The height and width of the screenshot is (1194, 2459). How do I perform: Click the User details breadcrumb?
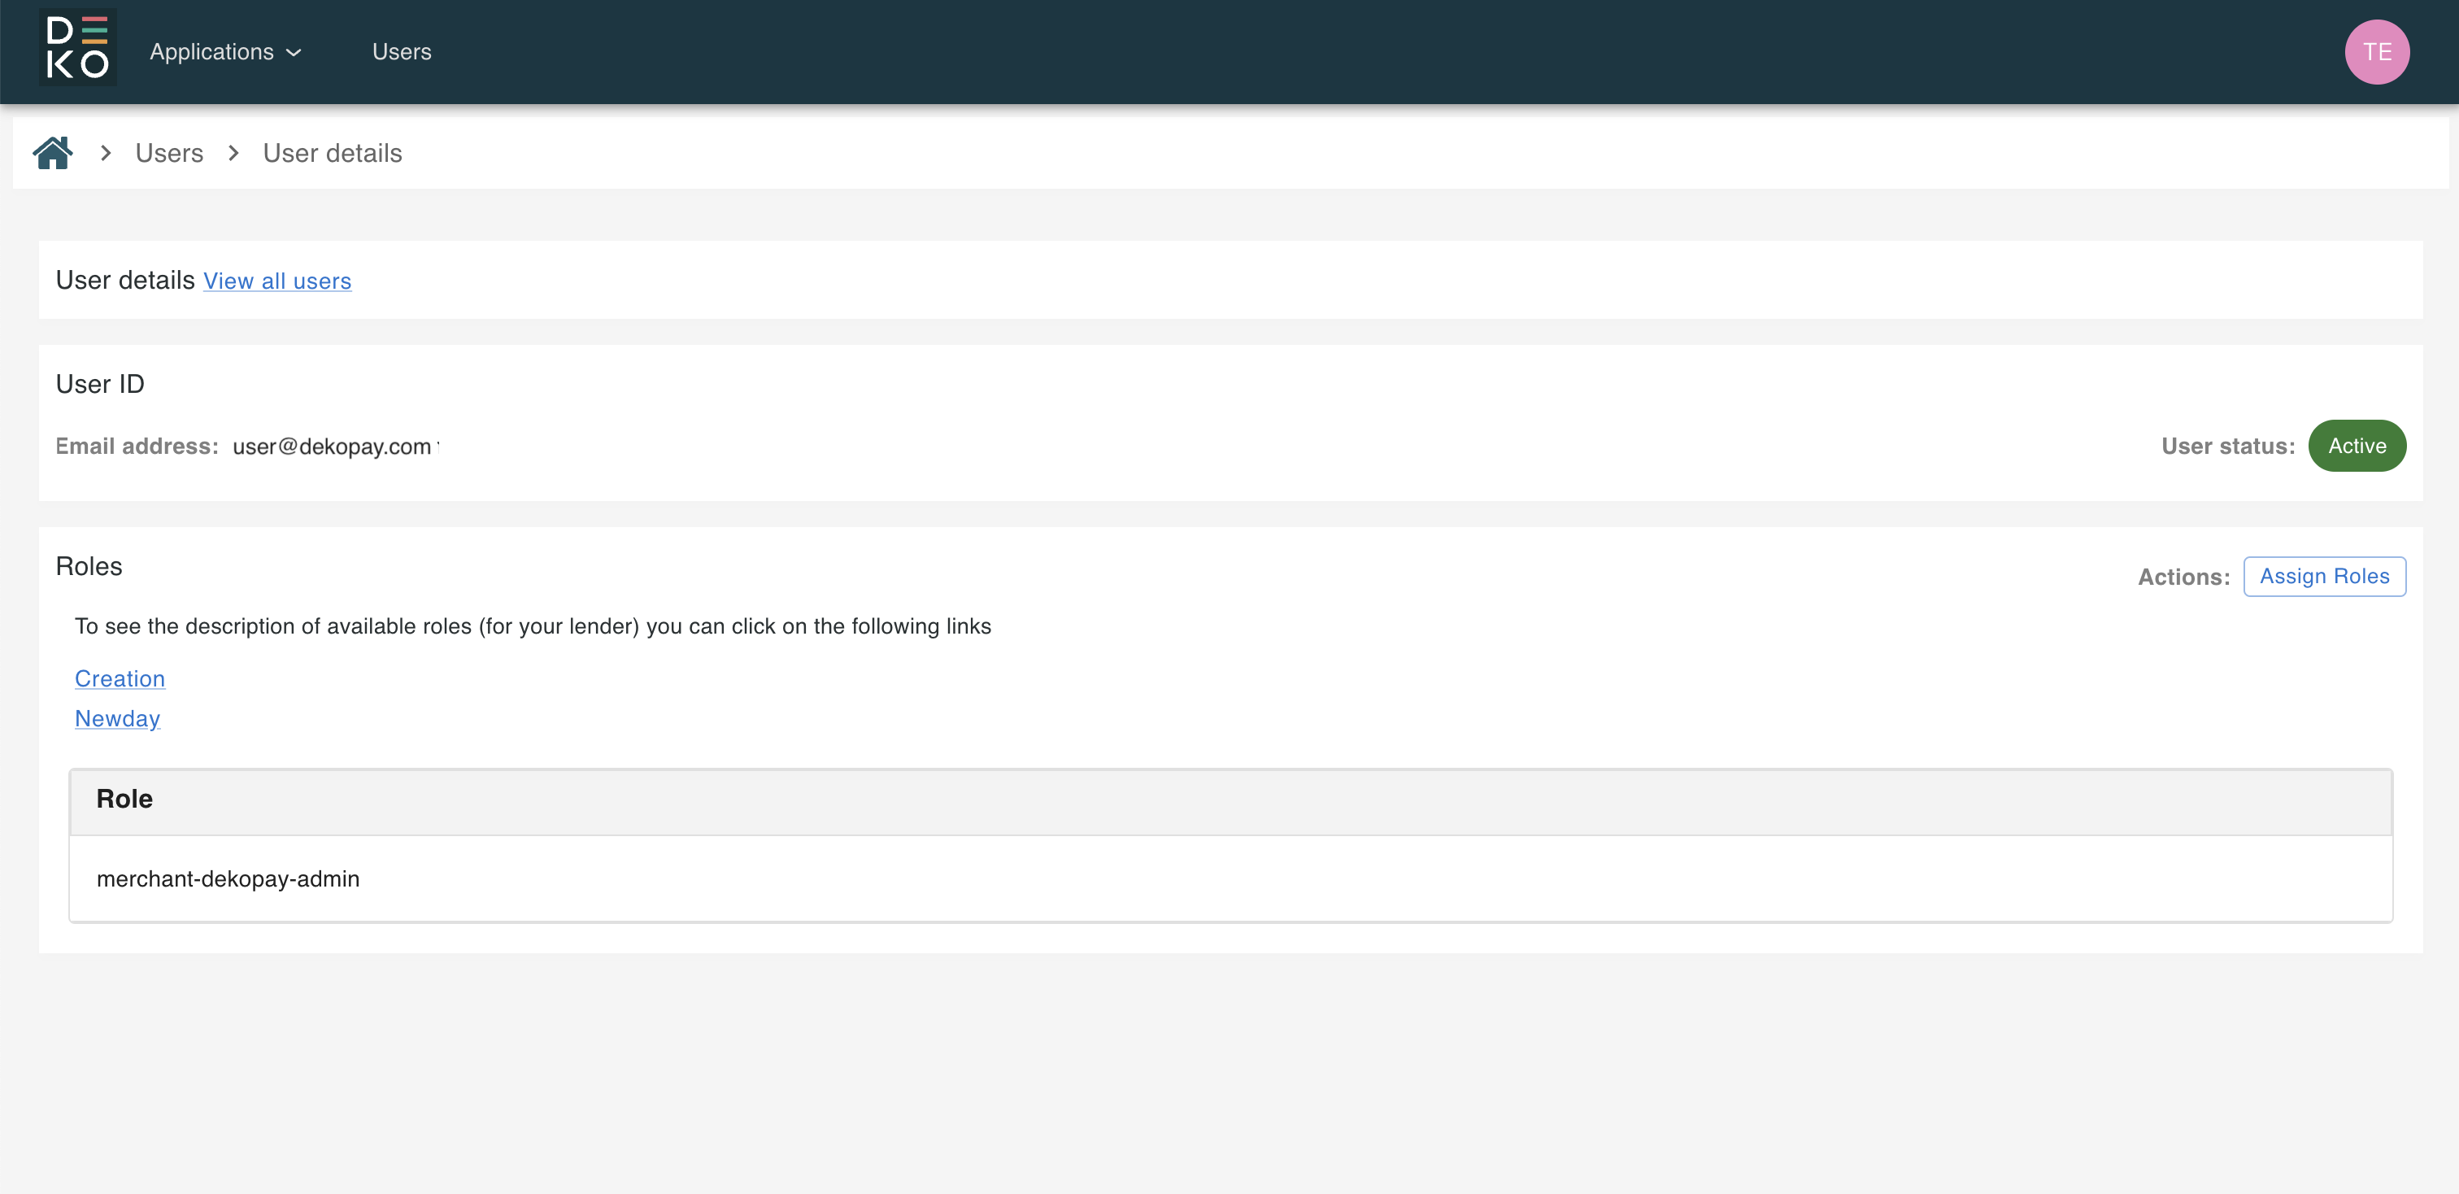[x=333, y=153]
